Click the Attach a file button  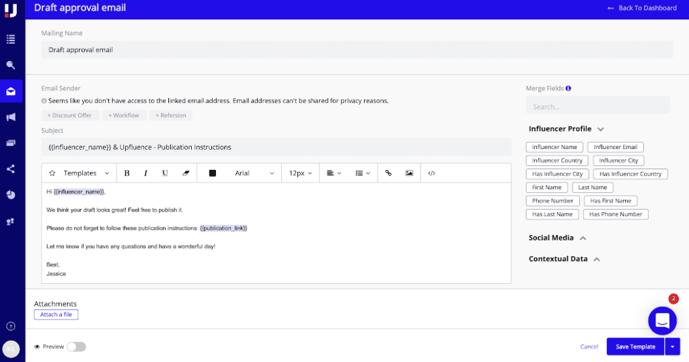click(x=57, y=314)
